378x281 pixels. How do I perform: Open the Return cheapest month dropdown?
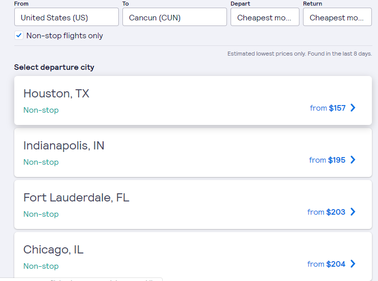tap(337, 17)
